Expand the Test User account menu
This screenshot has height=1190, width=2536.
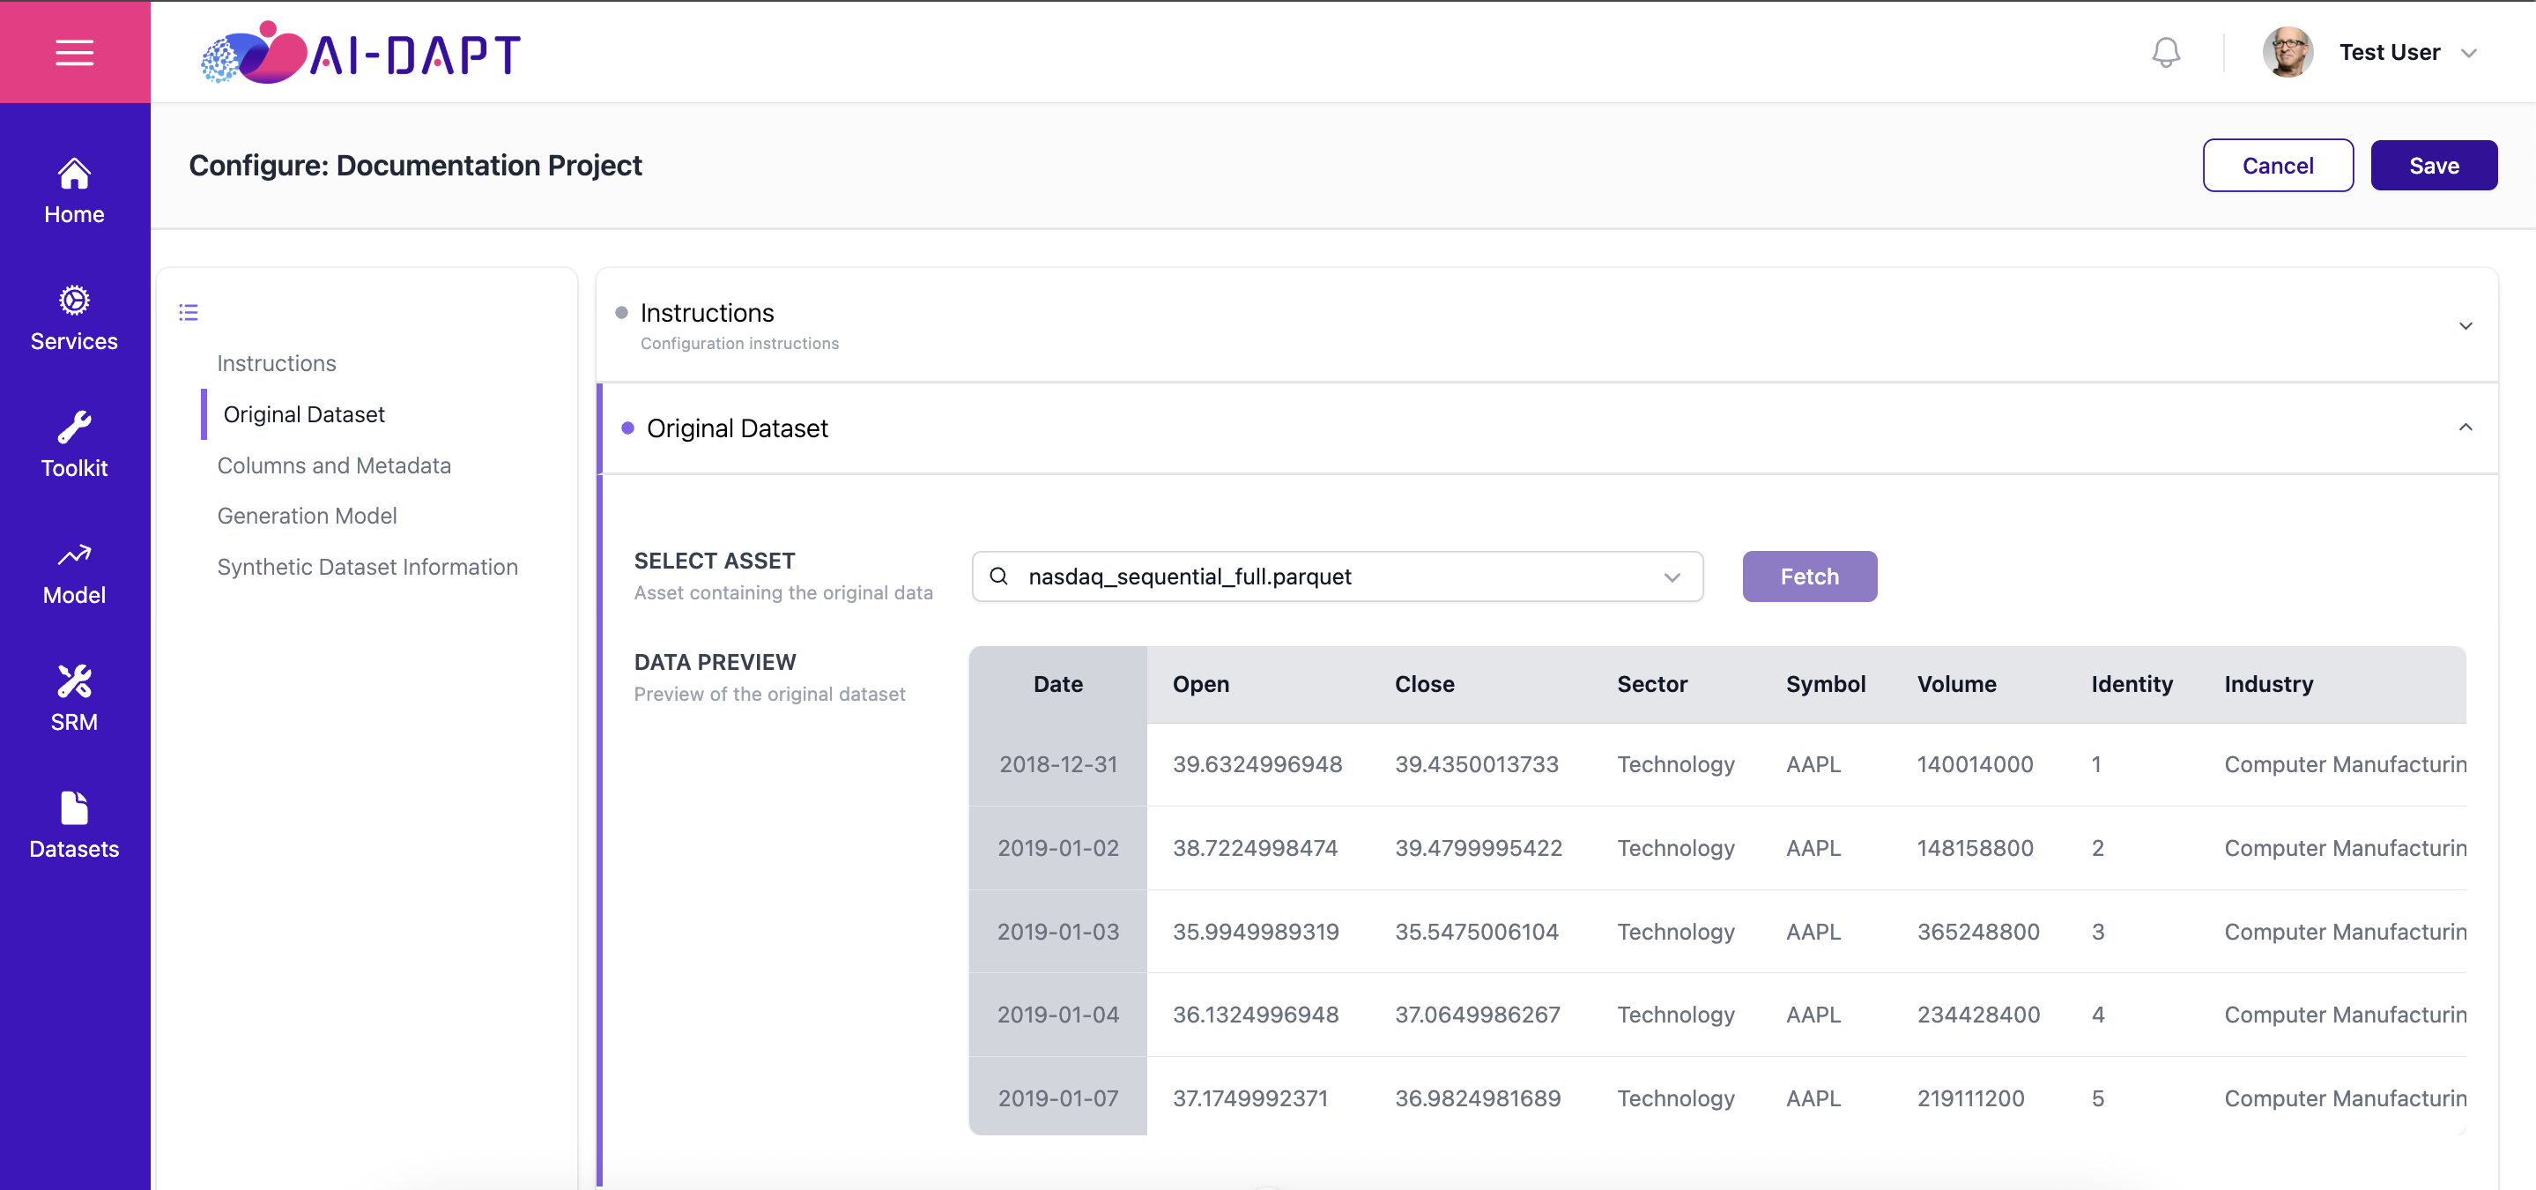coord(2468,53)
